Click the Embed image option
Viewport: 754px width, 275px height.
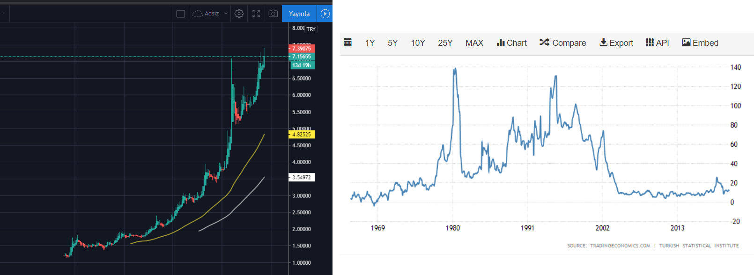click(x=700, y=43)
